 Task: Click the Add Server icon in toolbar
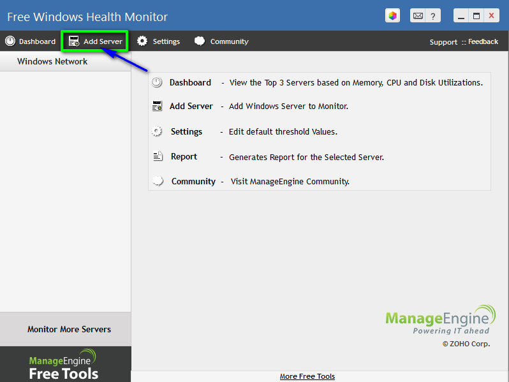pyautogui.click(x=74, y=41)
